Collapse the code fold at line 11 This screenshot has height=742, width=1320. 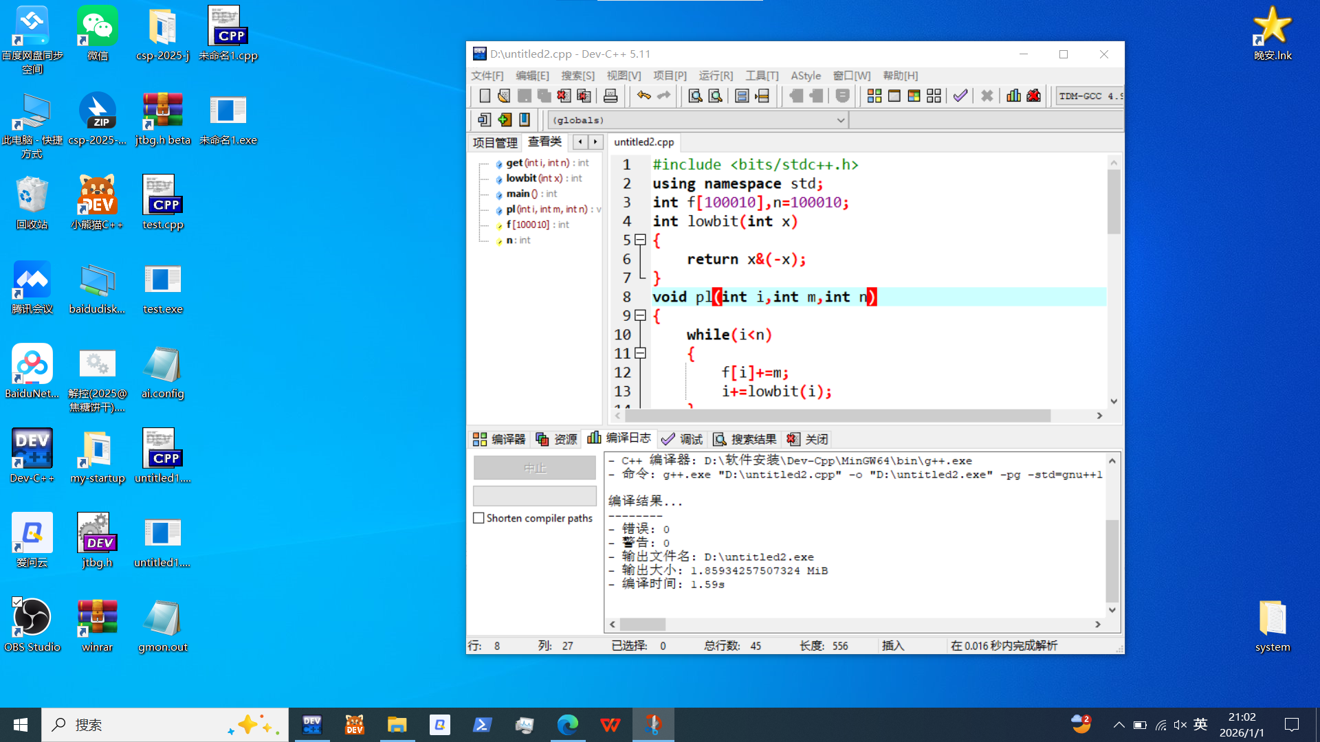pyautogui.click(x=640, y=353)
